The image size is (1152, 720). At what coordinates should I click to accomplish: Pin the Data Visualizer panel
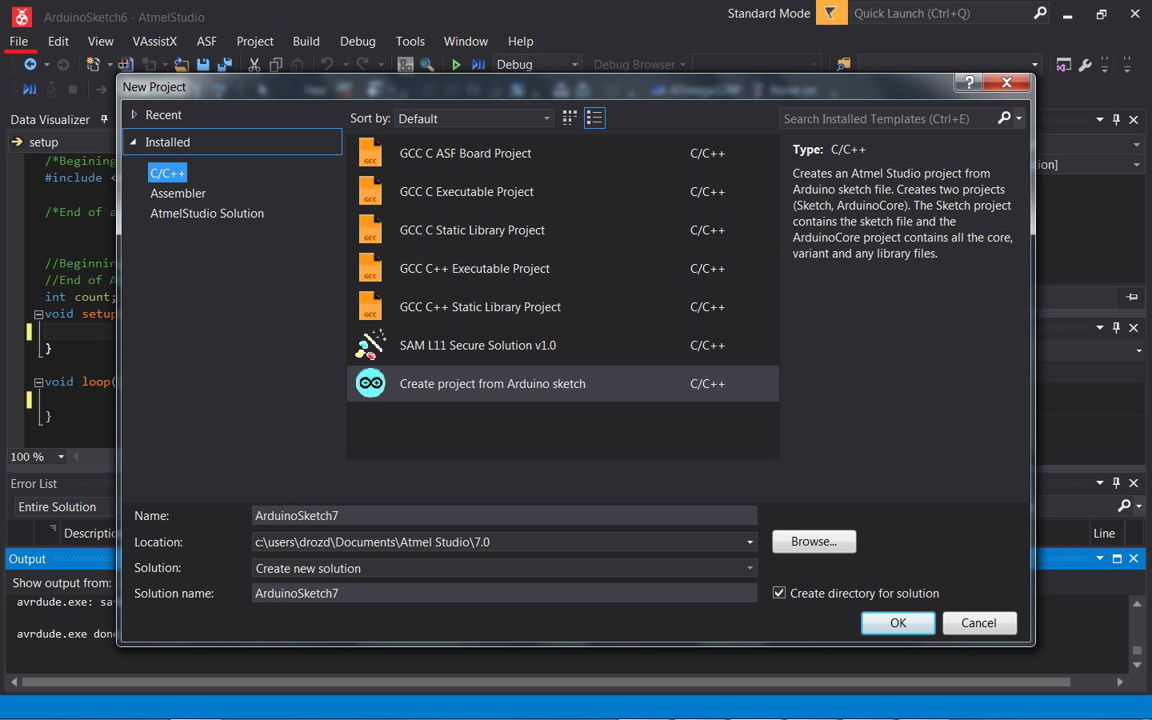(104, 119)
